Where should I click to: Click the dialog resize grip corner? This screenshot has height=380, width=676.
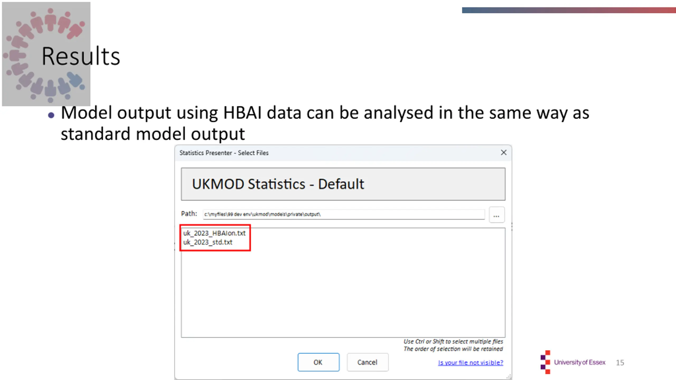pos(508,377)
